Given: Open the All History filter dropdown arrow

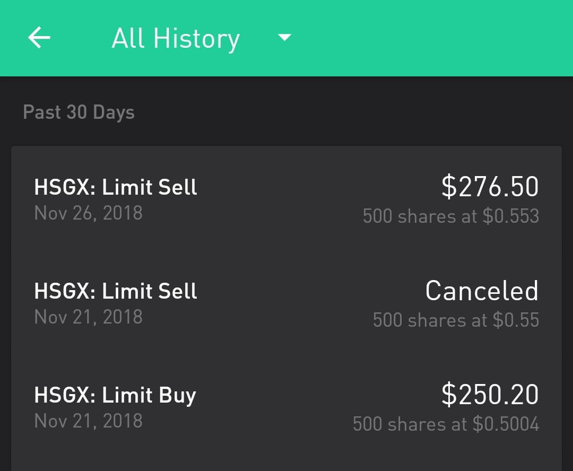Looking at the screenshot, I should [x=285, y=38].
